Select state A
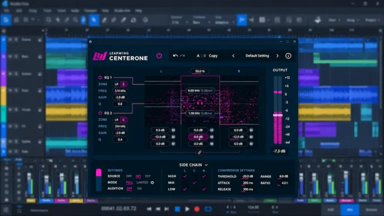 198,56
